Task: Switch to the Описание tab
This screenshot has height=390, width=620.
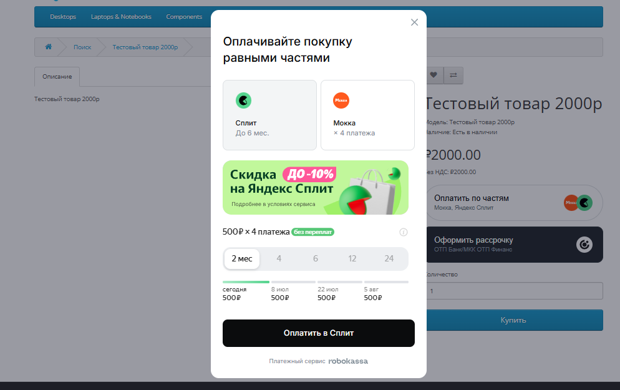Action: (x=57, y=77)
